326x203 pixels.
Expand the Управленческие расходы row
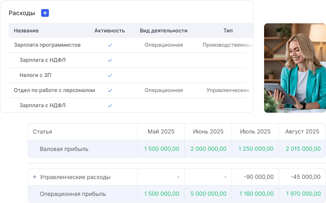(x=35, y=177)
